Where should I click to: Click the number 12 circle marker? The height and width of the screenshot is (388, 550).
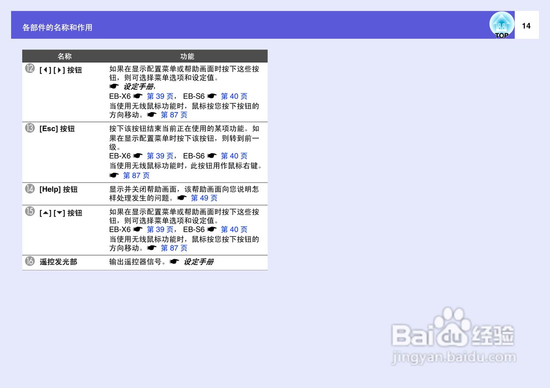pyautogui.click(x=30, y=69)
